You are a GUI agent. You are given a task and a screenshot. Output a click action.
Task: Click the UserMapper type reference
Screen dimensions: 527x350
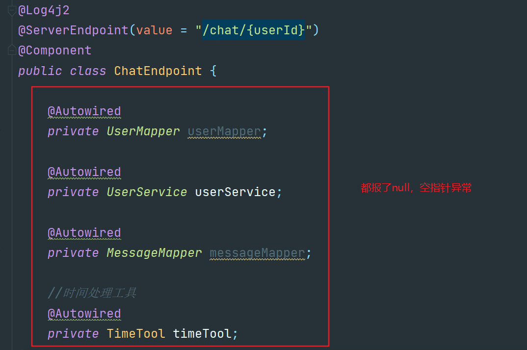[143, 131]
